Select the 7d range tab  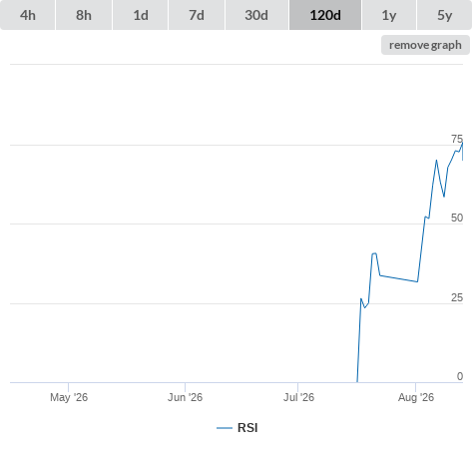point(197,15)
